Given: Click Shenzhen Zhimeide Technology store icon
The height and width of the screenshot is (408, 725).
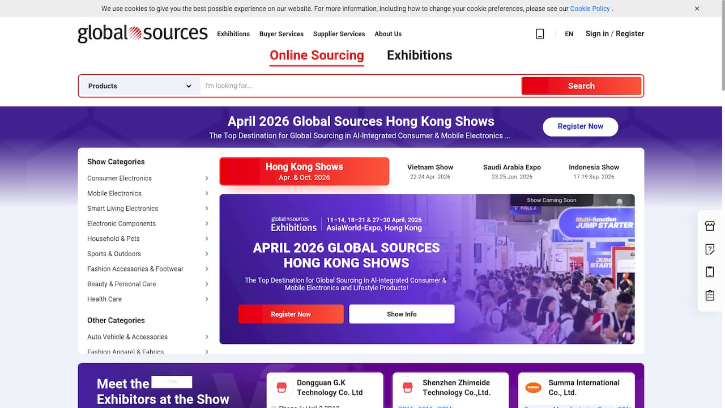Looking at the screenshot, I should 407,388.
